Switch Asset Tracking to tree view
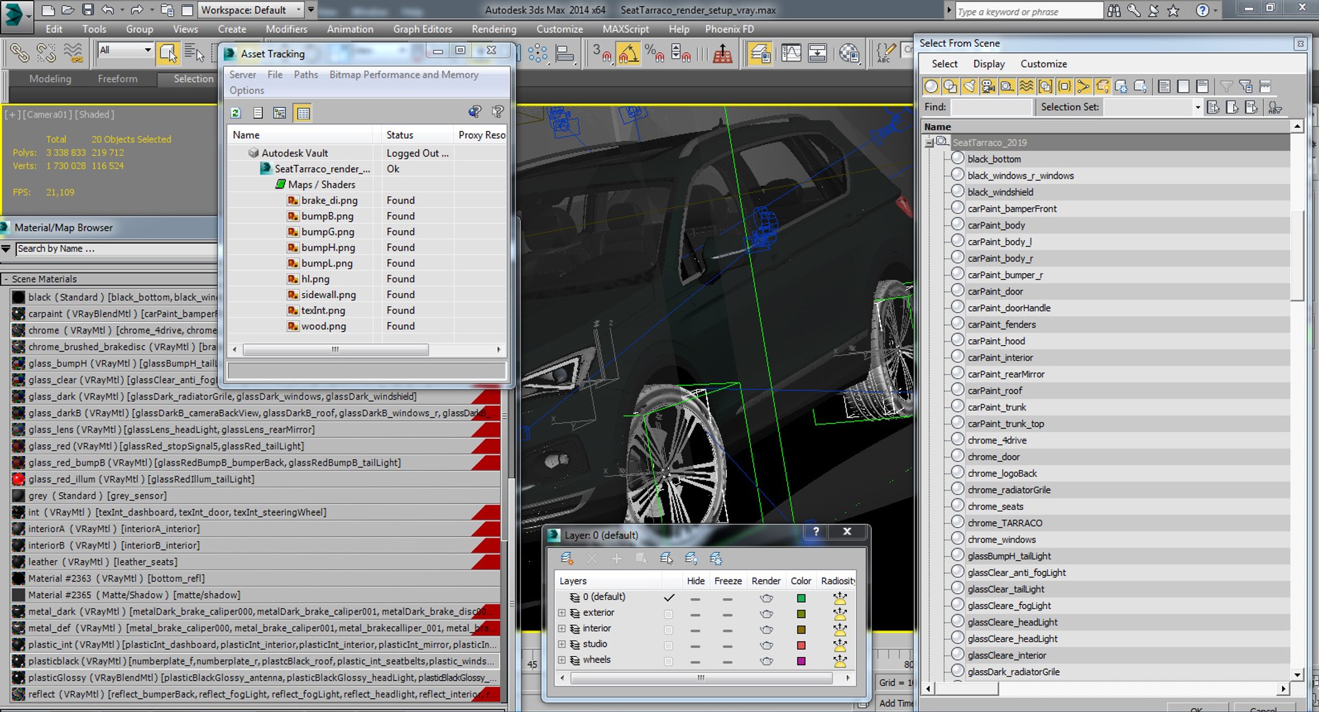Image resolution: width=1319 pixels, height=712 pixels. point(280,113)
